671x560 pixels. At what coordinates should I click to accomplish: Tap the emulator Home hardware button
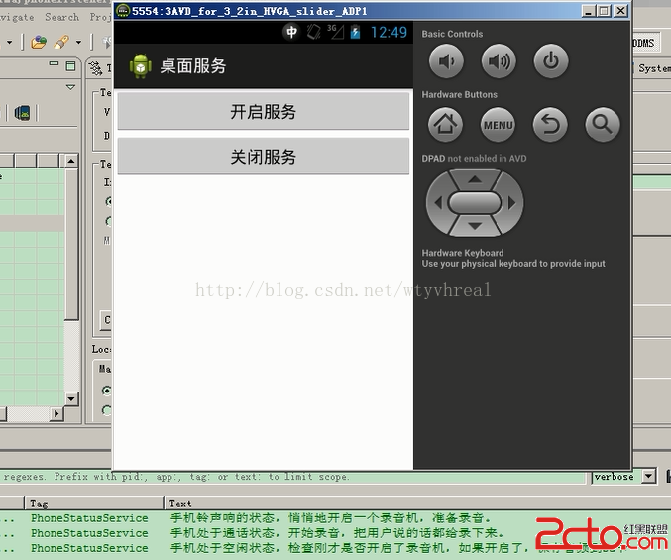tap(445, 125)
